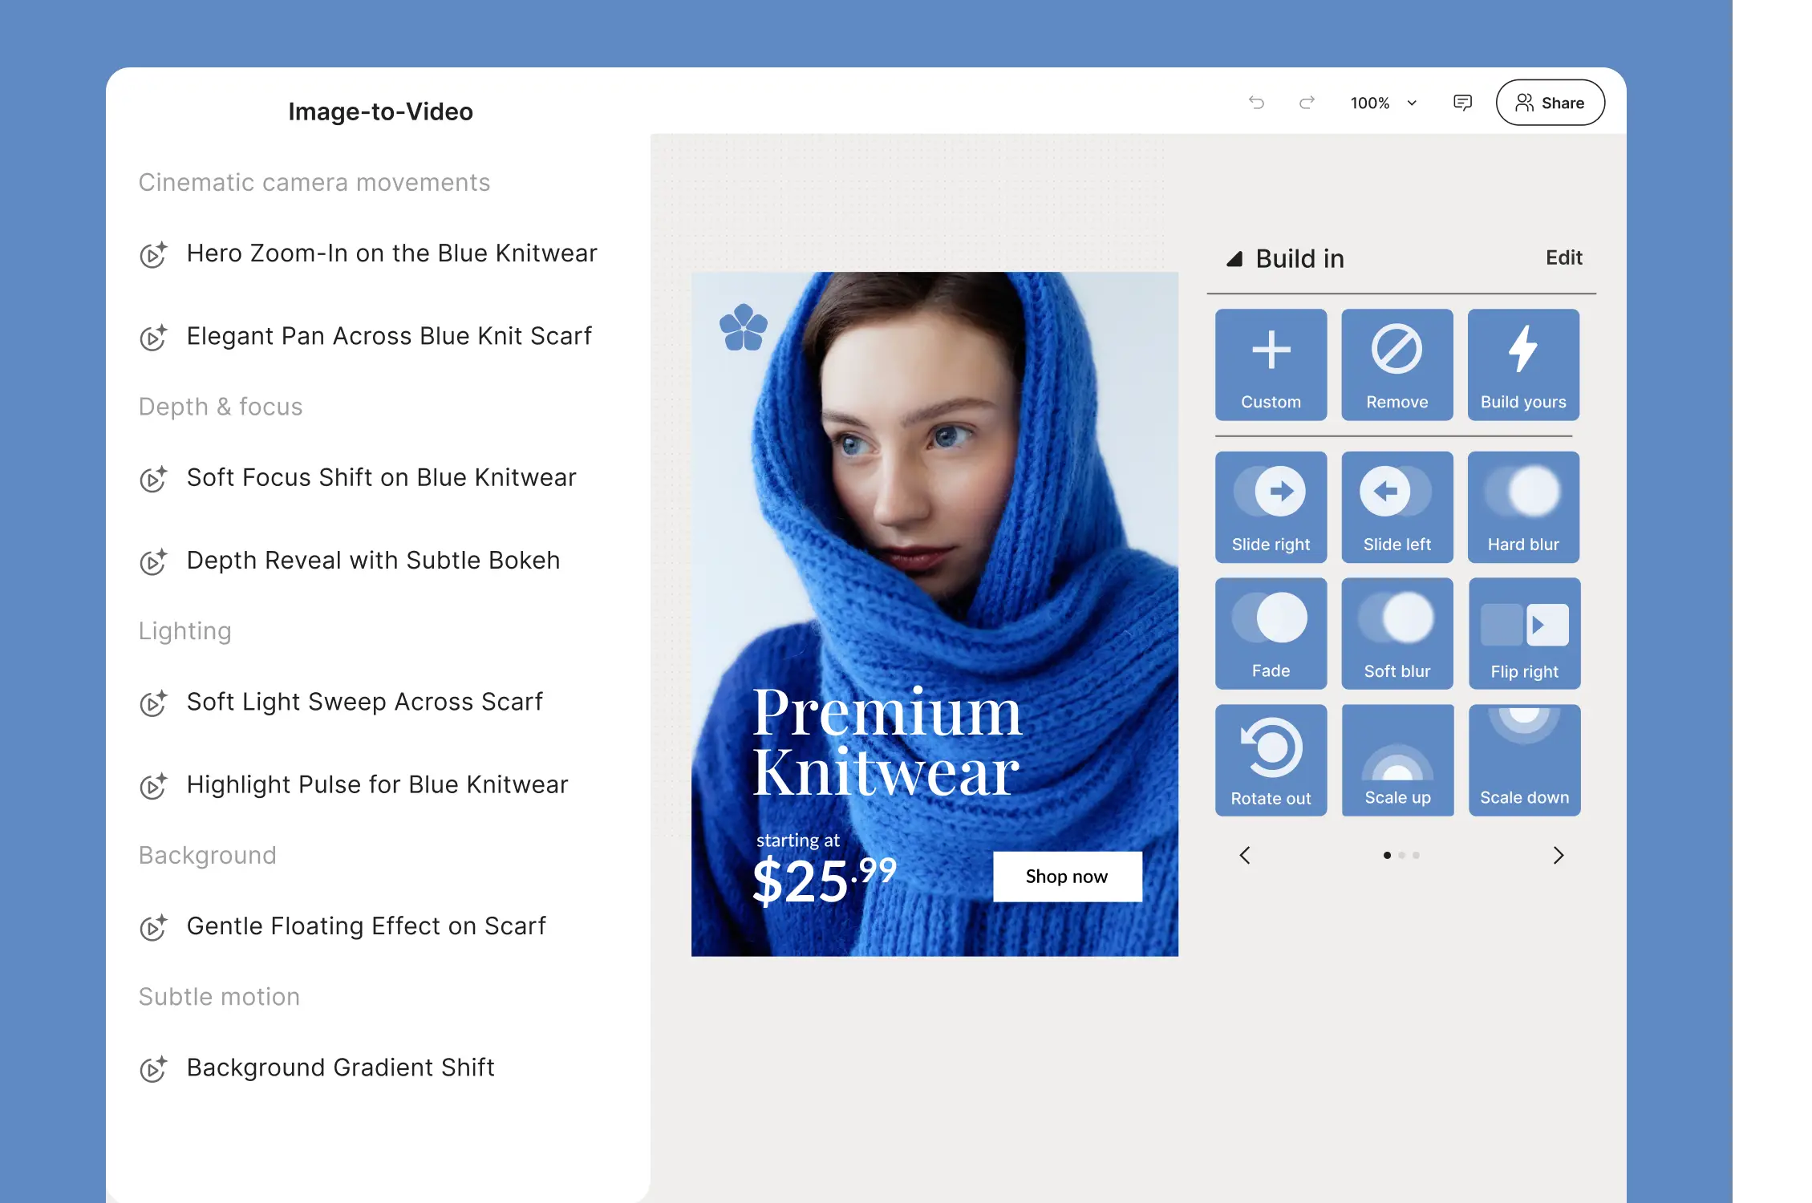Go to next animation page arrow
Viewport: 1812px width, 1203px height.
(x=1558, y=856)
